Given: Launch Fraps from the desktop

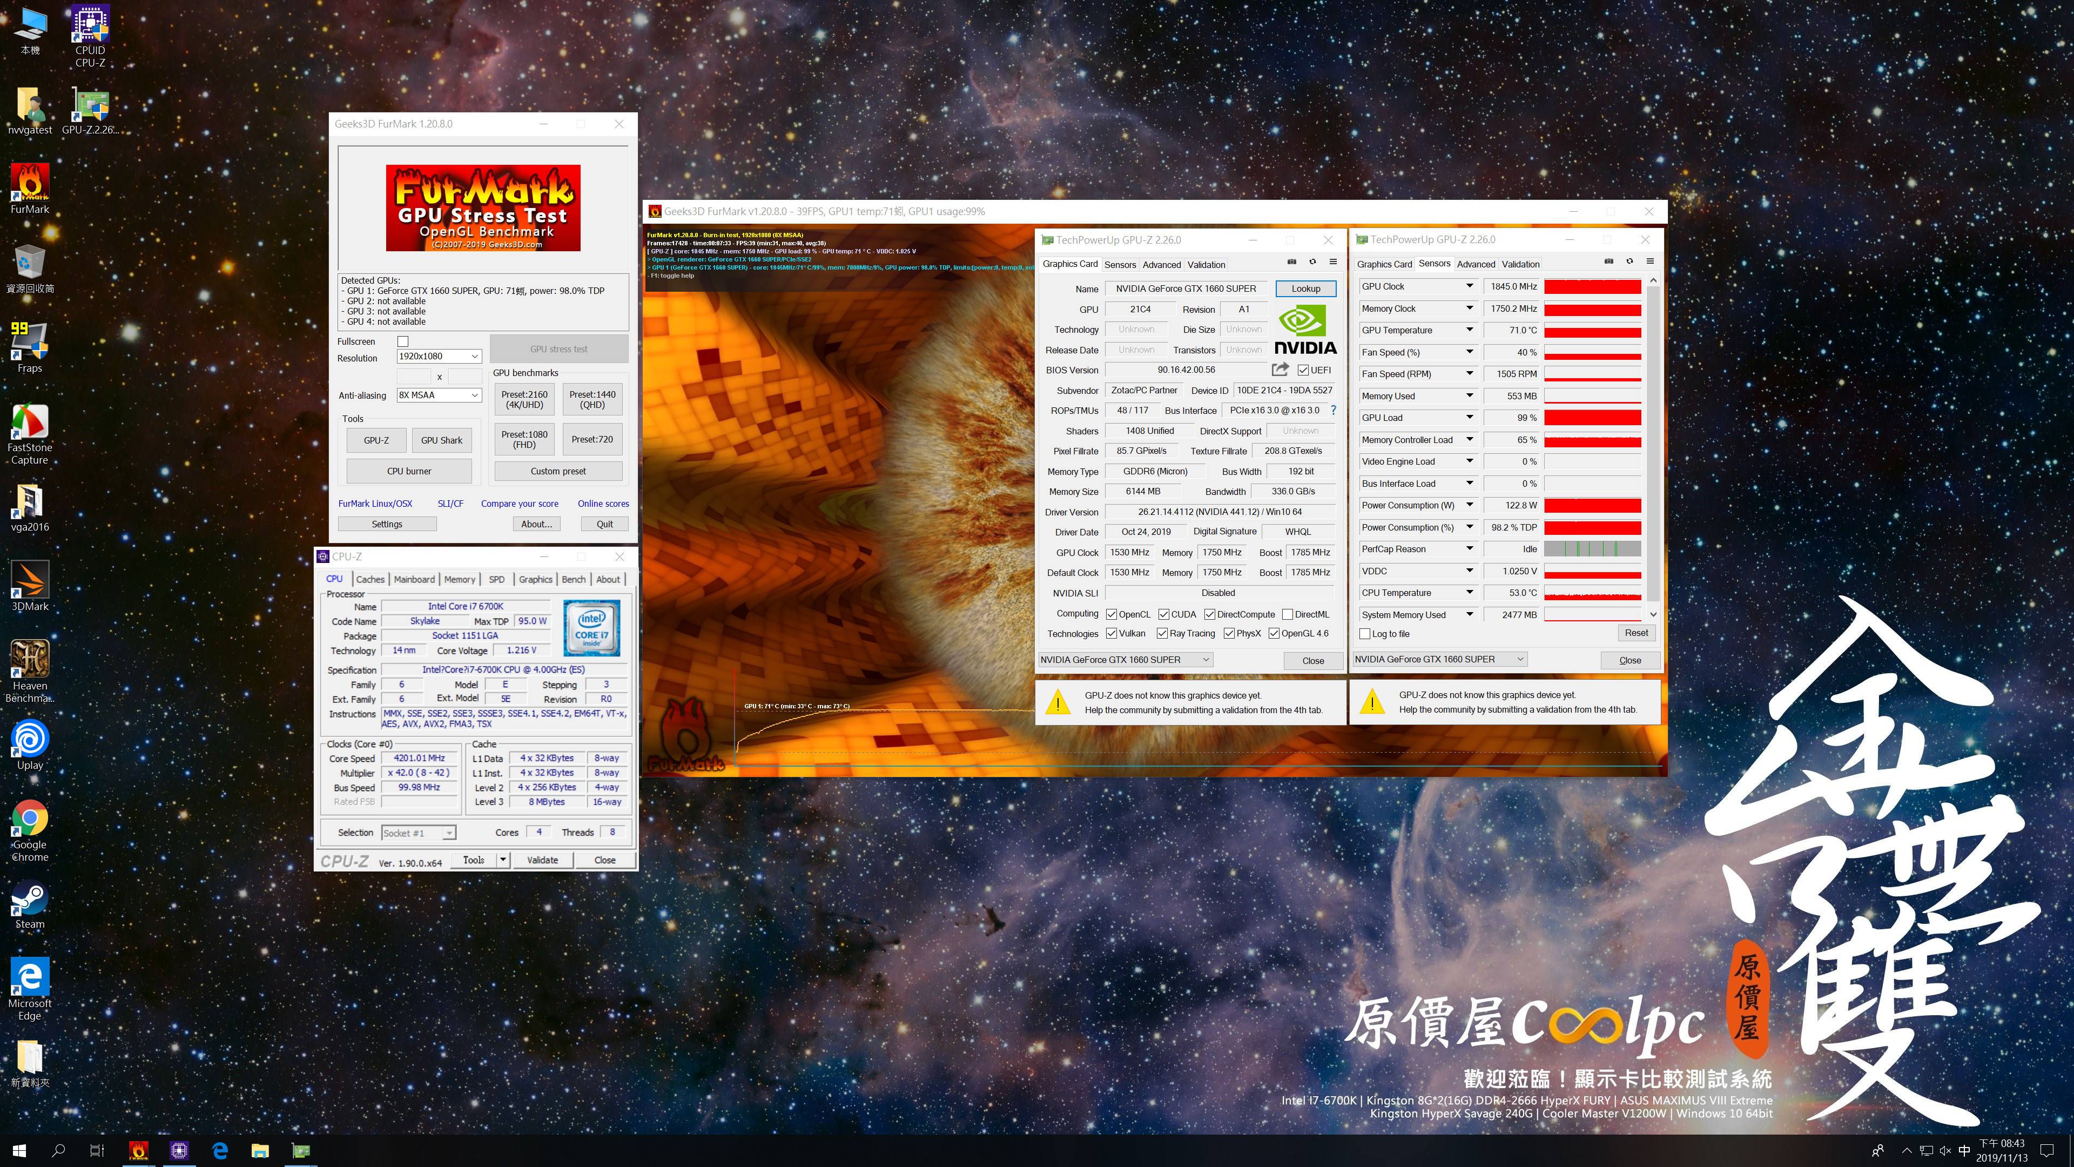Looking at the screenshot, I should coord(30,348).
